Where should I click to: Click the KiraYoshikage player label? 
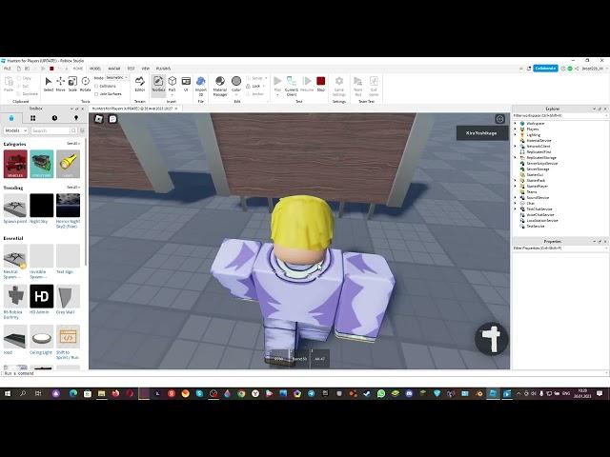point(481,133)
